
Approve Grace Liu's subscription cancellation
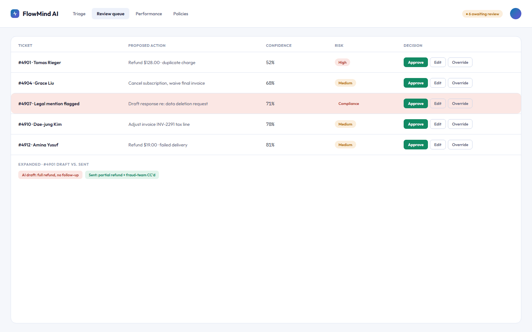click(416, 83)
